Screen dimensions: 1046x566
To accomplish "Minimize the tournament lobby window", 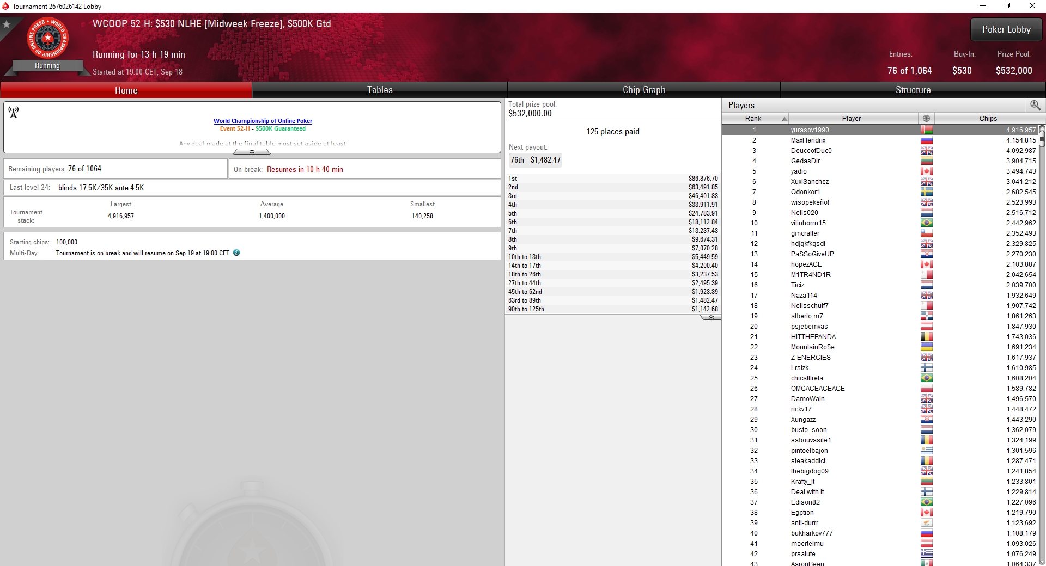I will (x=983, y=6).
